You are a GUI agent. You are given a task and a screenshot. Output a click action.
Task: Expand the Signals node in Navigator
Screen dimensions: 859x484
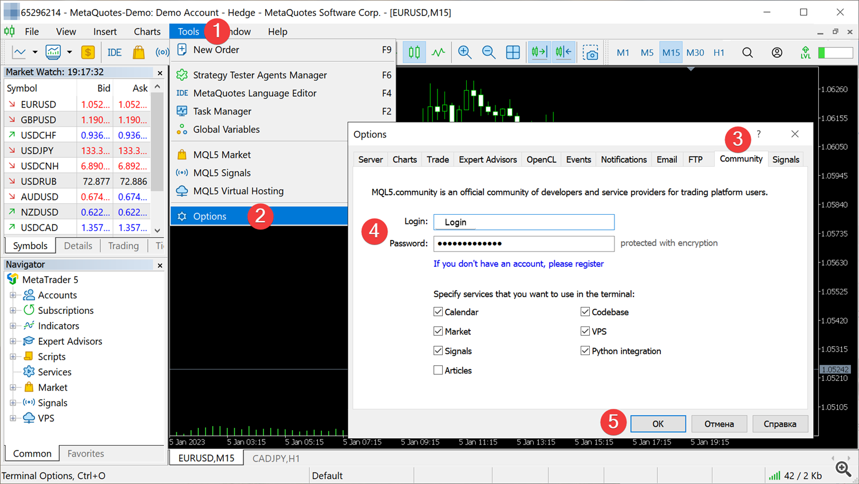13,403
